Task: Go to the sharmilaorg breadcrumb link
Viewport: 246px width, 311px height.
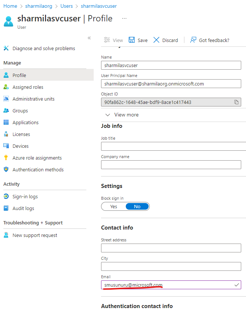Action: pyautogui.click(x=39, y=6)
